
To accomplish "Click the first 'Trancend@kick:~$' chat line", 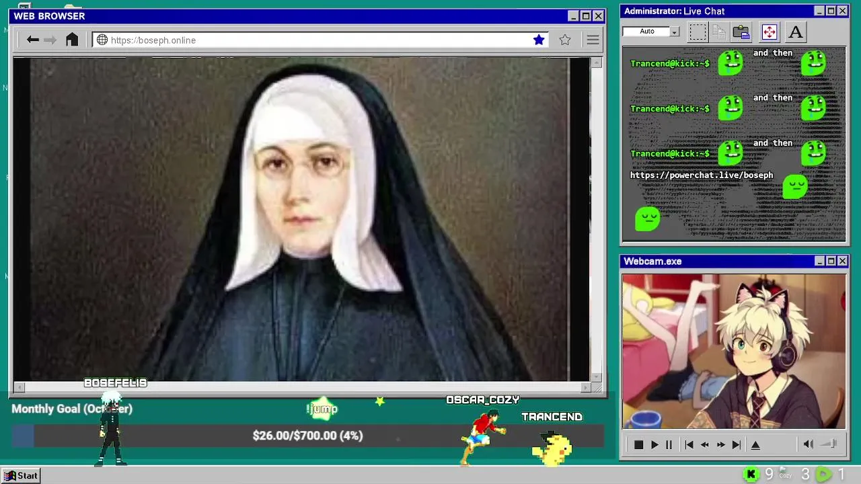I will point(669,63).
